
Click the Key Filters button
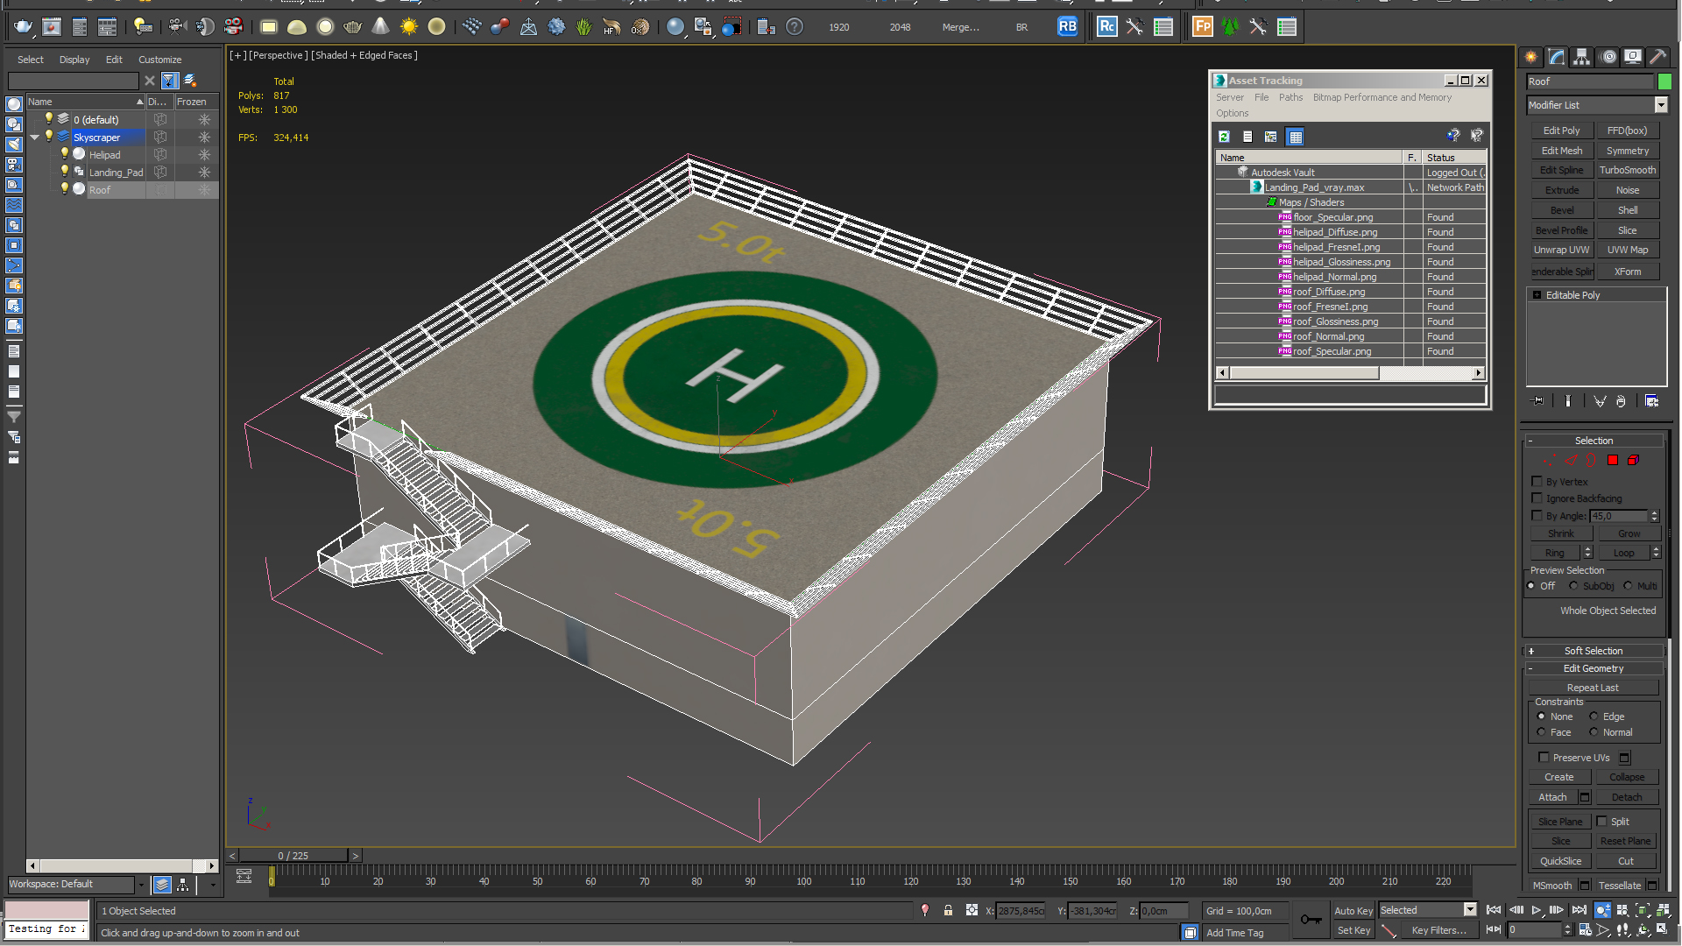(1438, 930)
